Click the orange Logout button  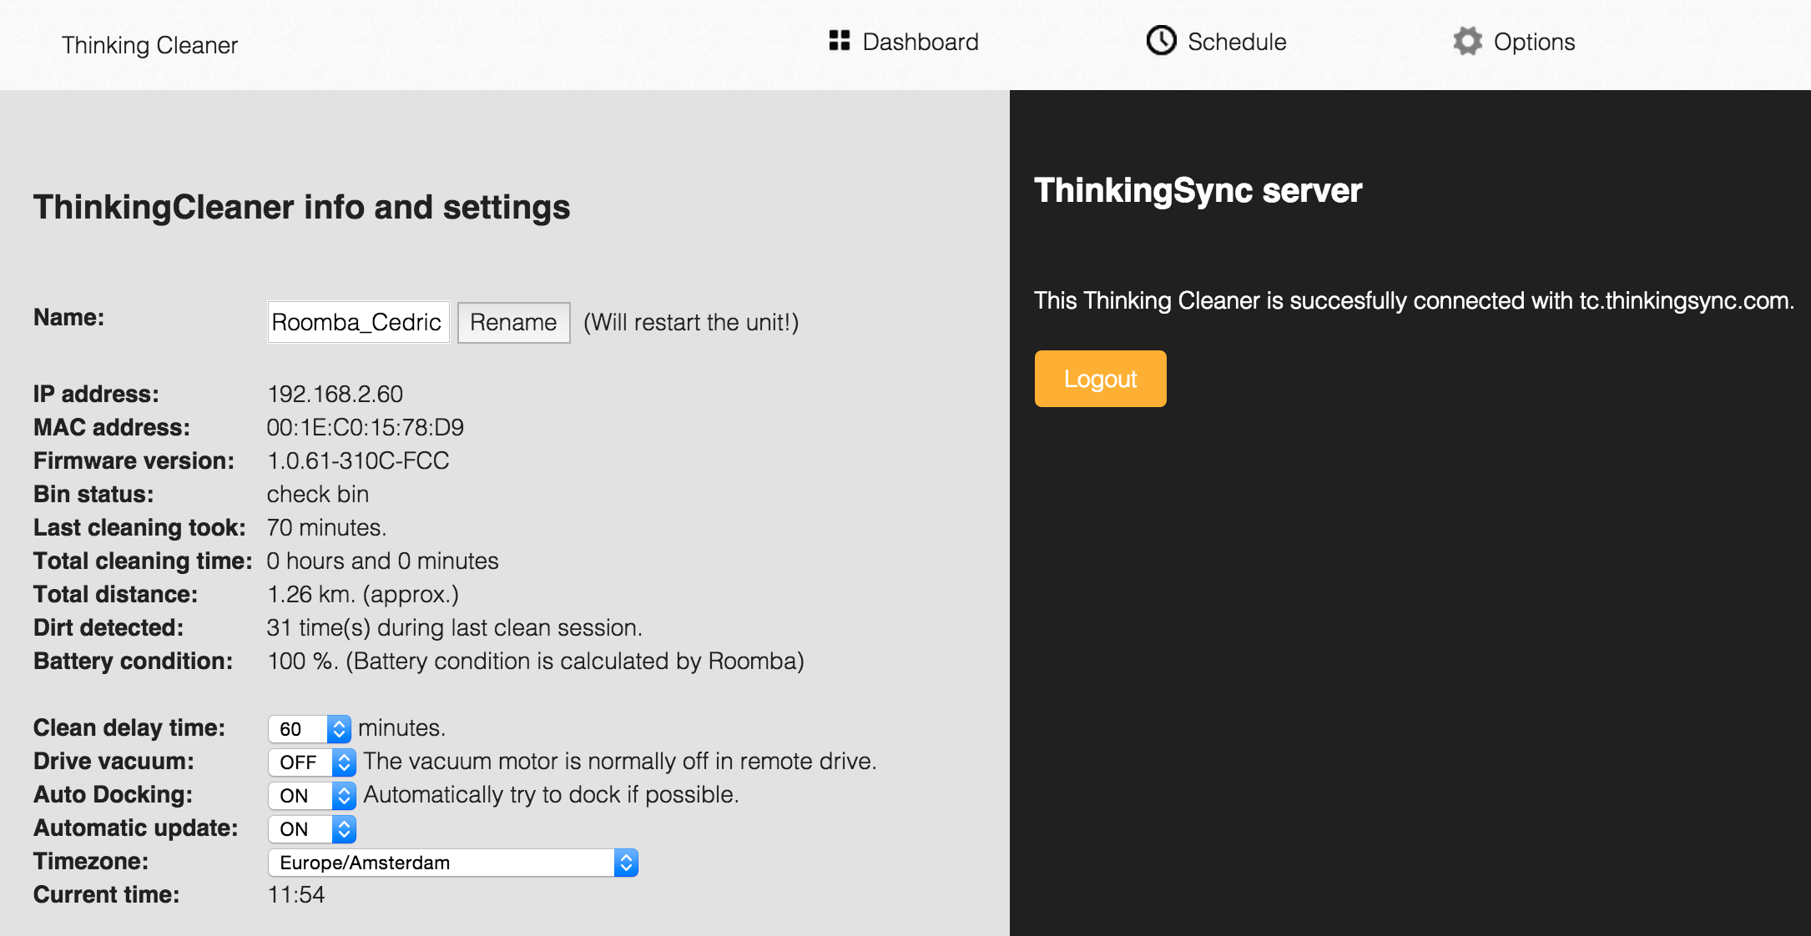[x=1100, y=379]
